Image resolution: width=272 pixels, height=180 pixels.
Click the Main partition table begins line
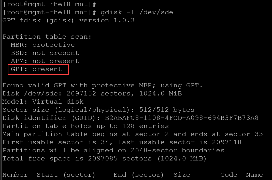pyautogui.click(x=133, y=134)
